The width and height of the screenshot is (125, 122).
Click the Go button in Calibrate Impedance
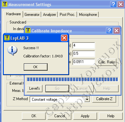tap(57, 88)
